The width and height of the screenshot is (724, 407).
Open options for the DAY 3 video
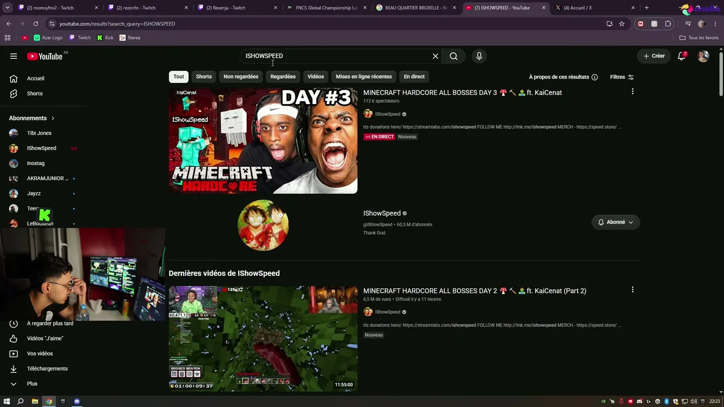(x=632, y=92)
